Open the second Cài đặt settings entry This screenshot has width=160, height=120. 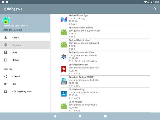coord(25,60)
